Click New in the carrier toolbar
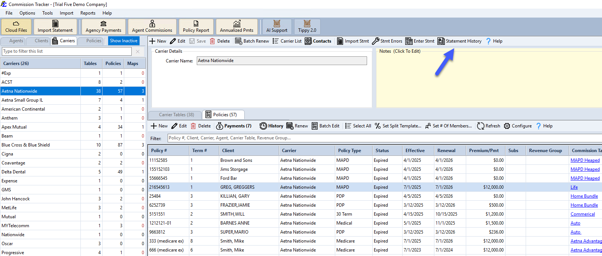This screenshot has height=256, width=602. pos(158,41)
